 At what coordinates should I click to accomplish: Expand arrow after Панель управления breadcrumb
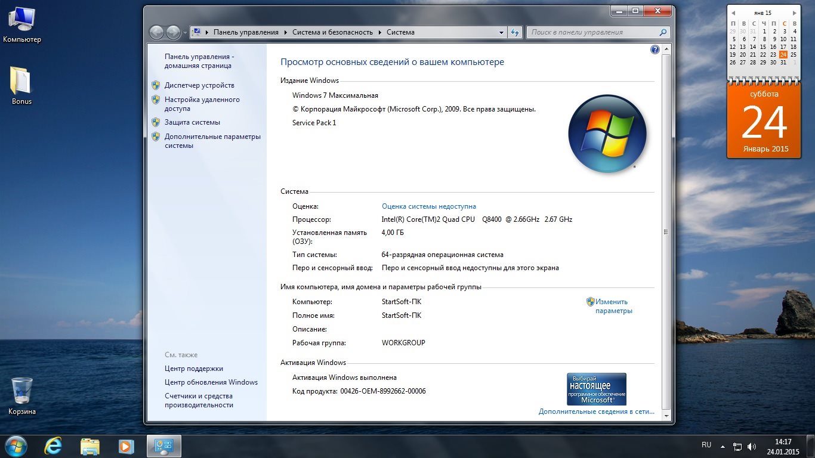[286, 32]
